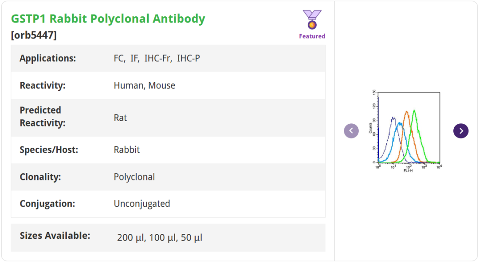The width and height of the screenshot is (479, 264).
Task: Click the Clonality row label
Action: point(40,177)
